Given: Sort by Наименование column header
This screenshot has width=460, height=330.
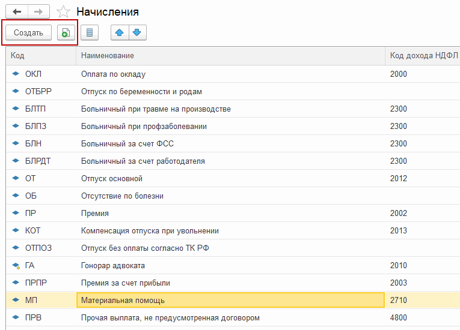Looking at the screenshot, I should pyautogui.click(x=108, y=56).
